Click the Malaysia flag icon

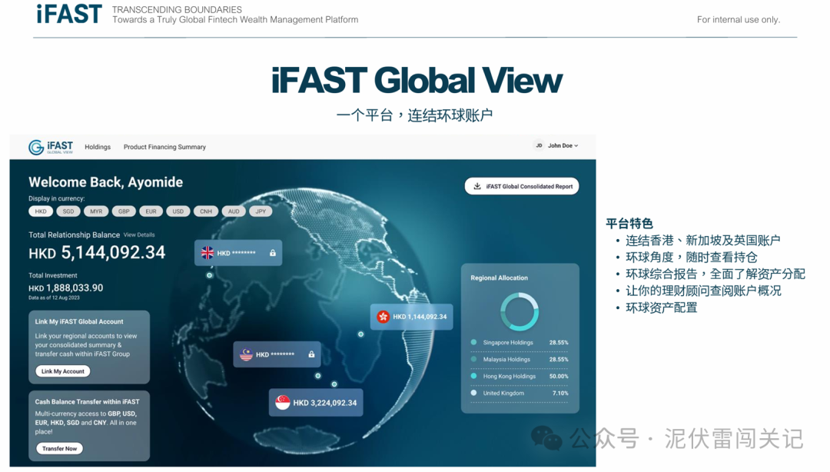pos(246,354)
